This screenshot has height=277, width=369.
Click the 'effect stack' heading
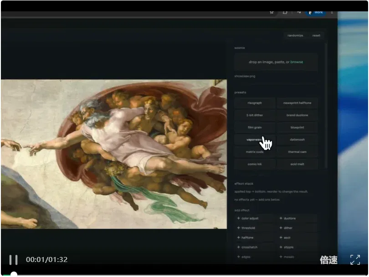(x=244, y=184)
